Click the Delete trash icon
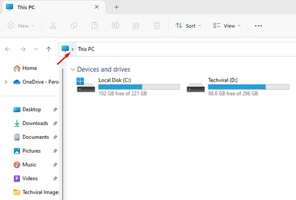 pos(157,26)
